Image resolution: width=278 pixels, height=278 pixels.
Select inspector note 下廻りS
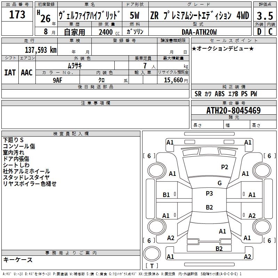click(x=13, y=140)
